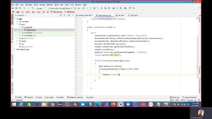Open the File menu
The width and height of the screenshot is (212, 119).
point(13,5)
